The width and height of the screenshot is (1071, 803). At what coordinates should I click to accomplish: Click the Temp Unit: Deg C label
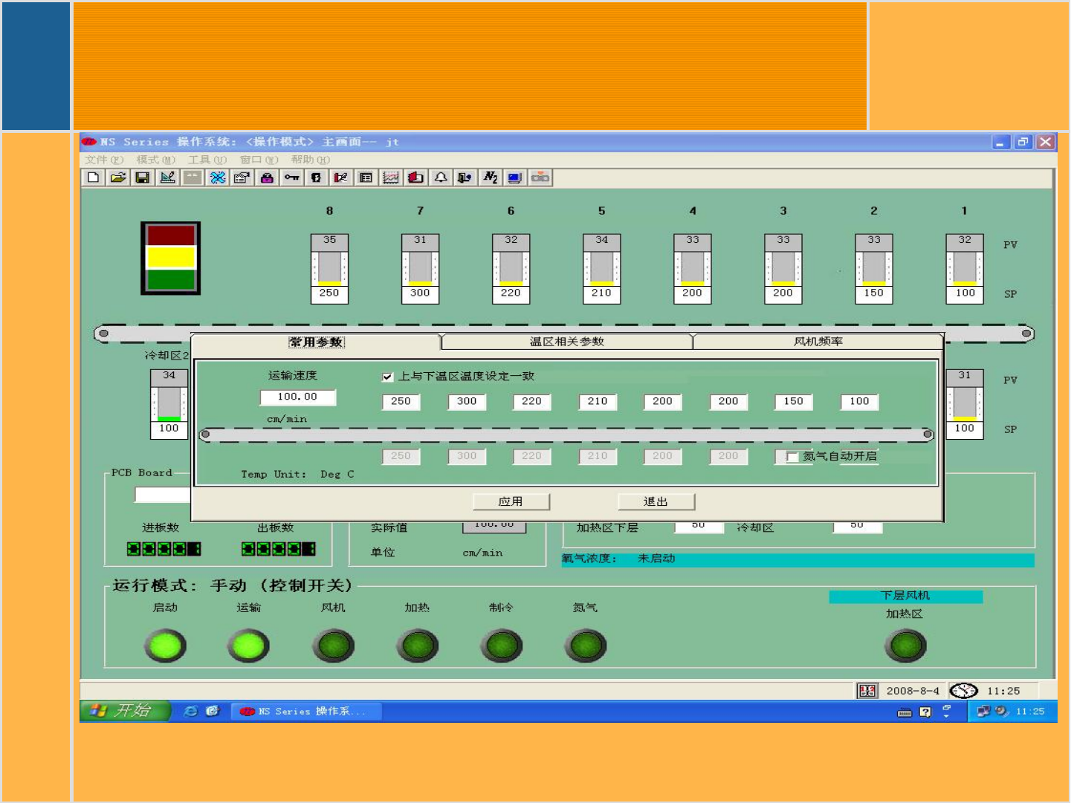[297, 474]
